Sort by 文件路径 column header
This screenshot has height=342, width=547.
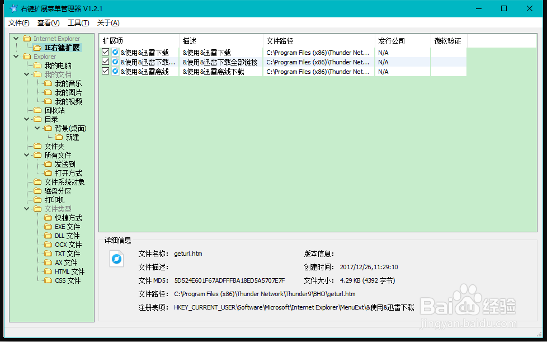click(319, 41)
